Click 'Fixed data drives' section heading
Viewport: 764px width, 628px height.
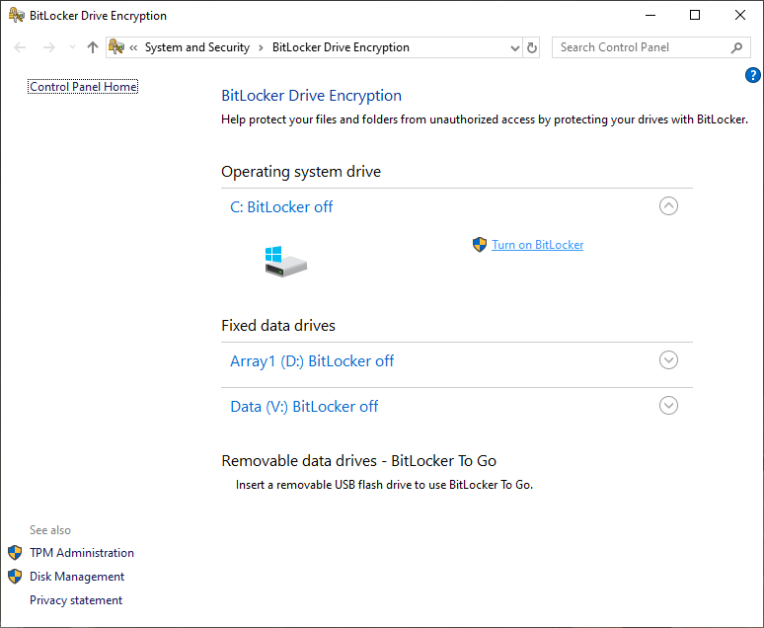point(278,325)
